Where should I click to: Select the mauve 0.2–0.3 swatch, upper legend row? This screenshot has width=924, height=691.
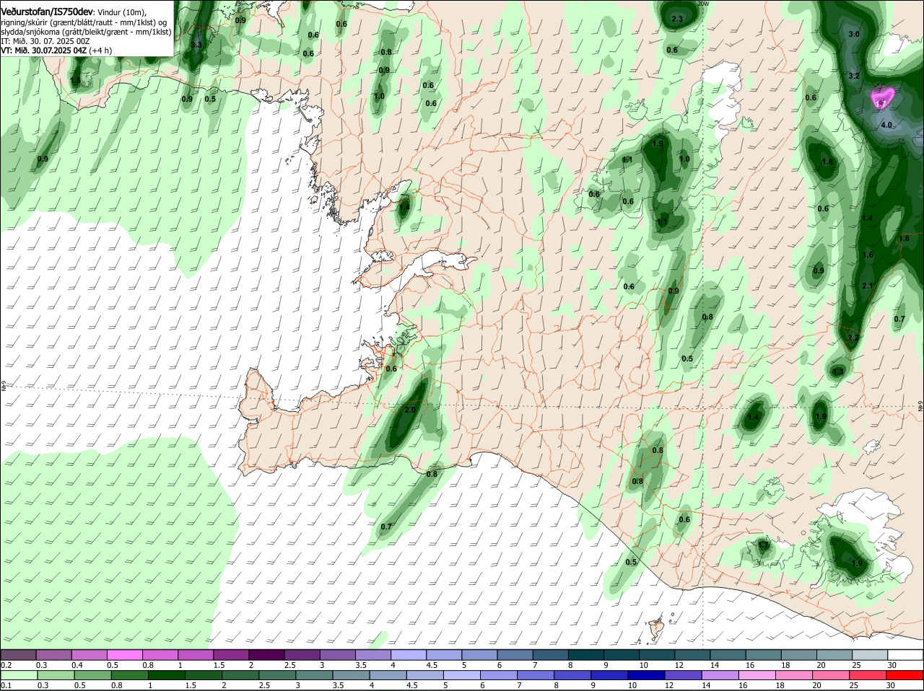coord(18,655)
